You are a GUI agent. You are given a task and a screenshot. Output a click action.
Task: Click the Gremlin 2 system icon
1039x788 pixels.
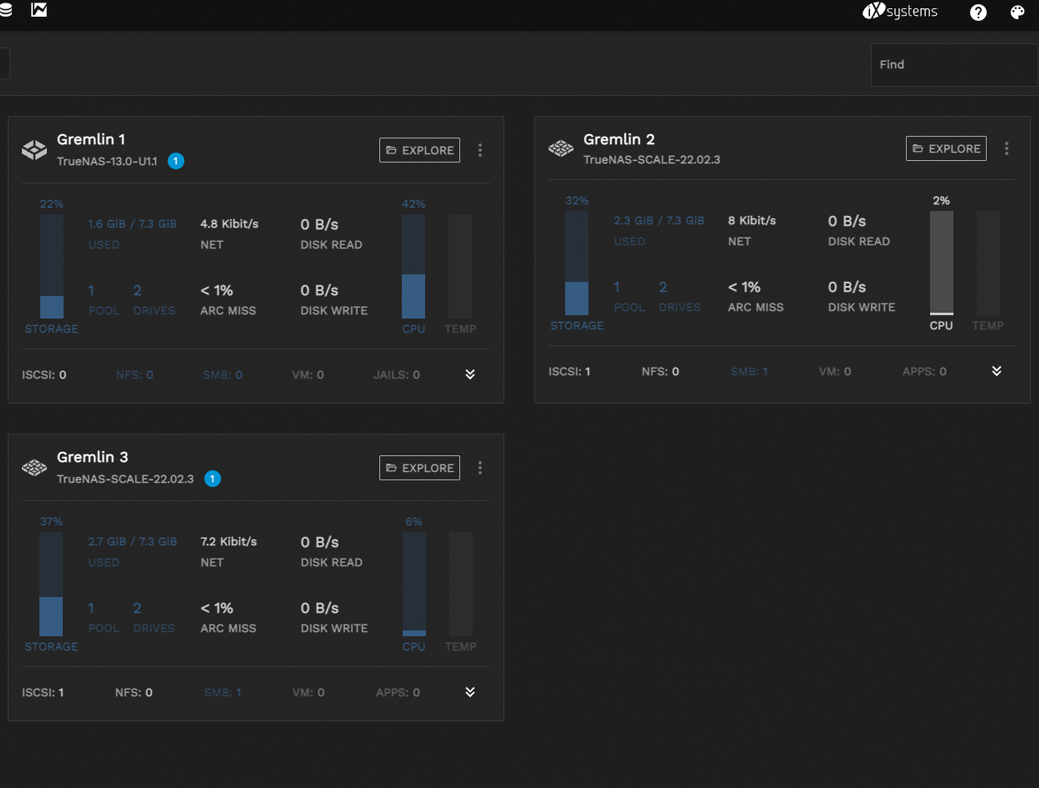pyautogui.click(x=561, y=148)
